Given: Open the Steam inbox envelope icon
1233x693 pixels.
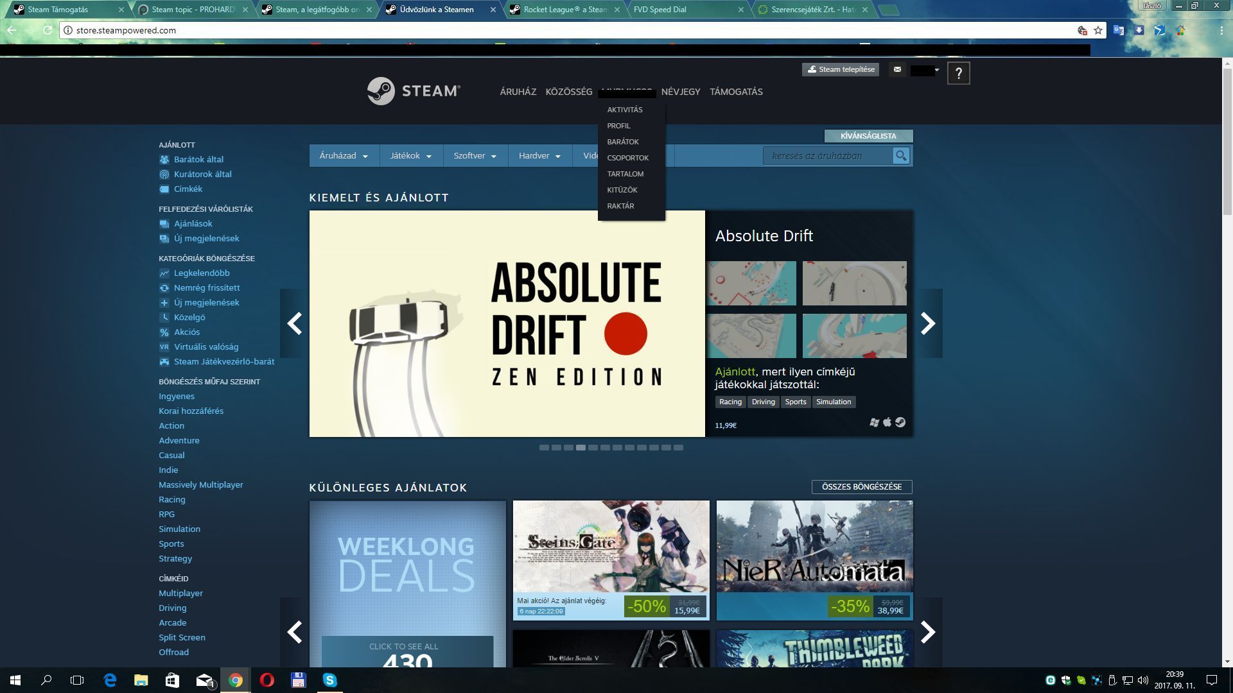Looking at the screenshot, I should click(897, 69).
